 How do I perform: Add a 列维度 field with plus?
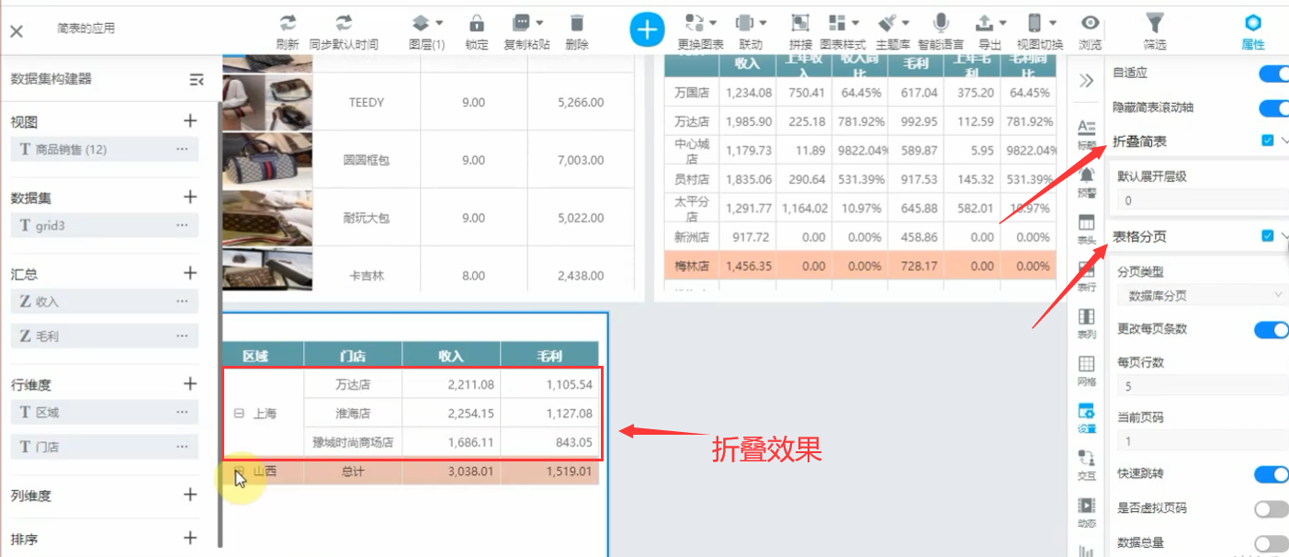coord(190,494)
